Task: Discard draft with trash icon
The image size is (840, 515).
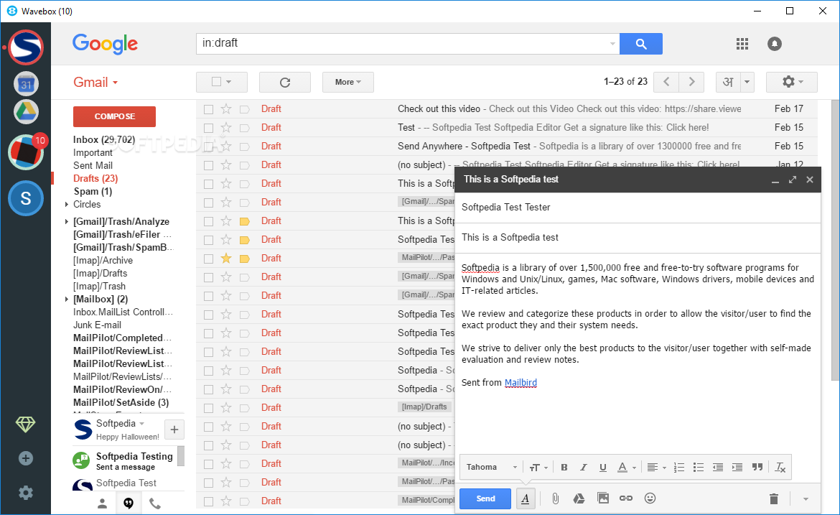Action: (773, 499)
